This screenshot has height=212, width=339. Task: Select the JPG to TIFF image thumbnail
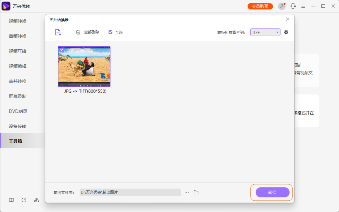click(84, 66)
